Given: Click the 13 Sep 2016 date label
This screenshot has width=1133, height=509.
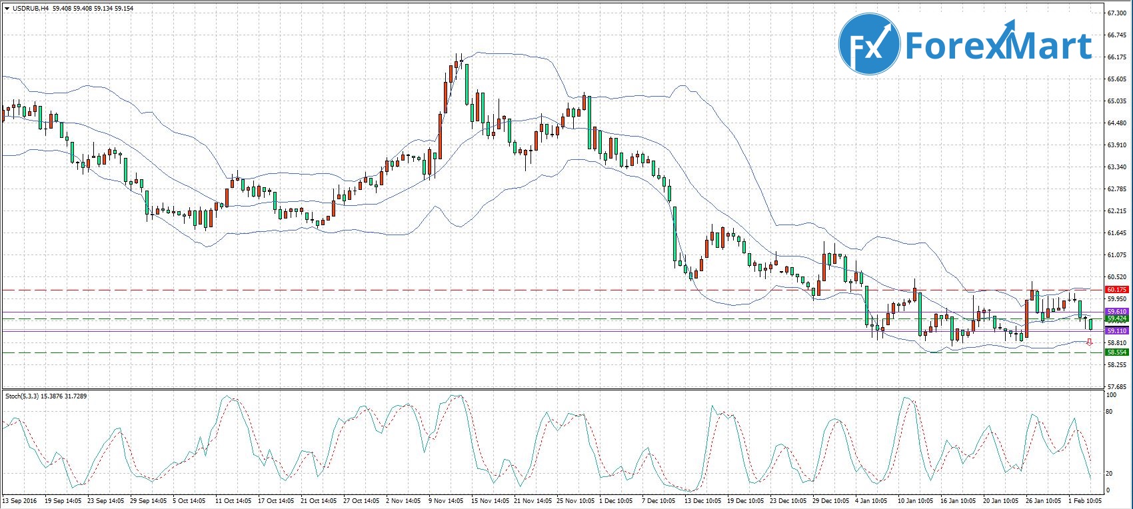Looking at the screenshot, I should (19, 500).
